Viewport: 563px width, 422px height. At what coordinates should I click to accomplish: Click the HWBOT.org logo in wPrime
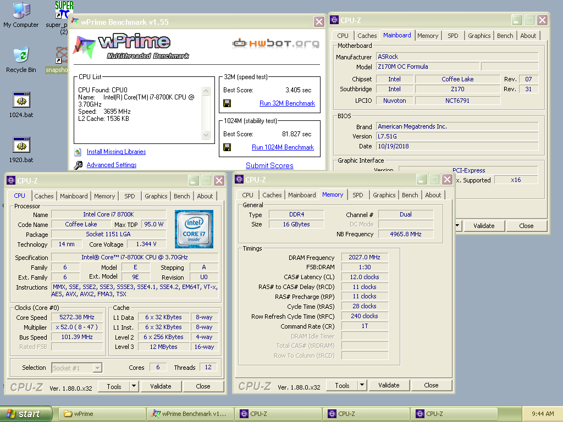pyautogui.click(x=276, y=43)
